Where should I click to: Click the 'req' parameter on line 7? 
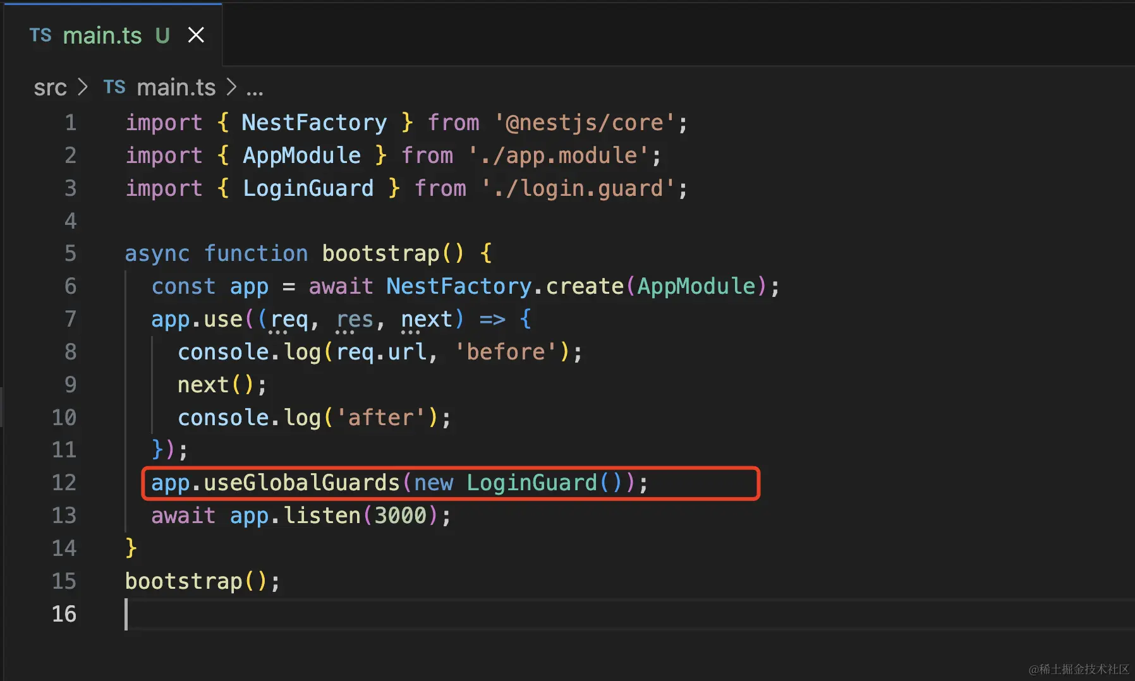click(x=289, y=320)
